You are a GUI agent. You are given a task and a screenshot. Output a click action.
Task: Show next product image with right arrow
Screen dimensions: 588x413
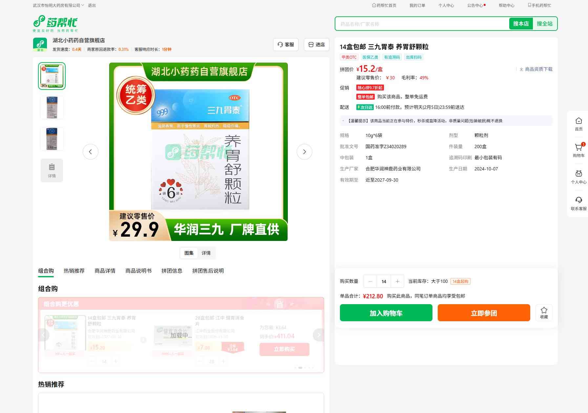tap(304, 152)
